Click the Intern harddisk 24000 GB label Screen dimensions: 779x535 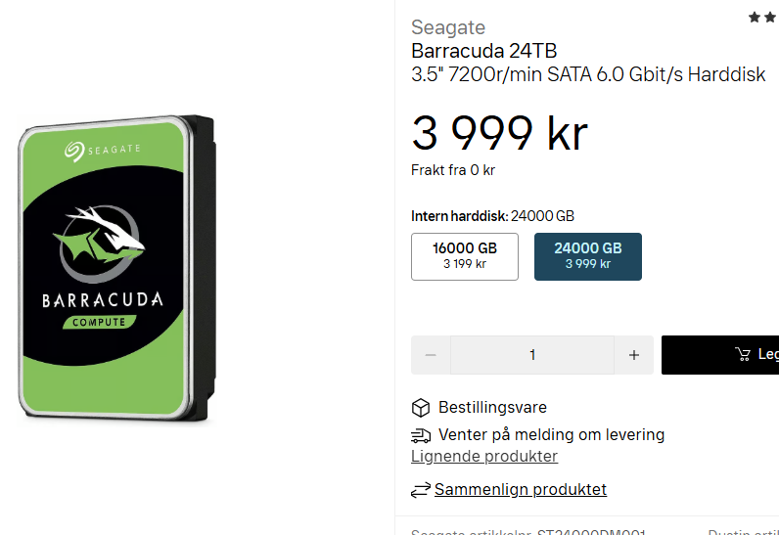click(x=492, y=215)
